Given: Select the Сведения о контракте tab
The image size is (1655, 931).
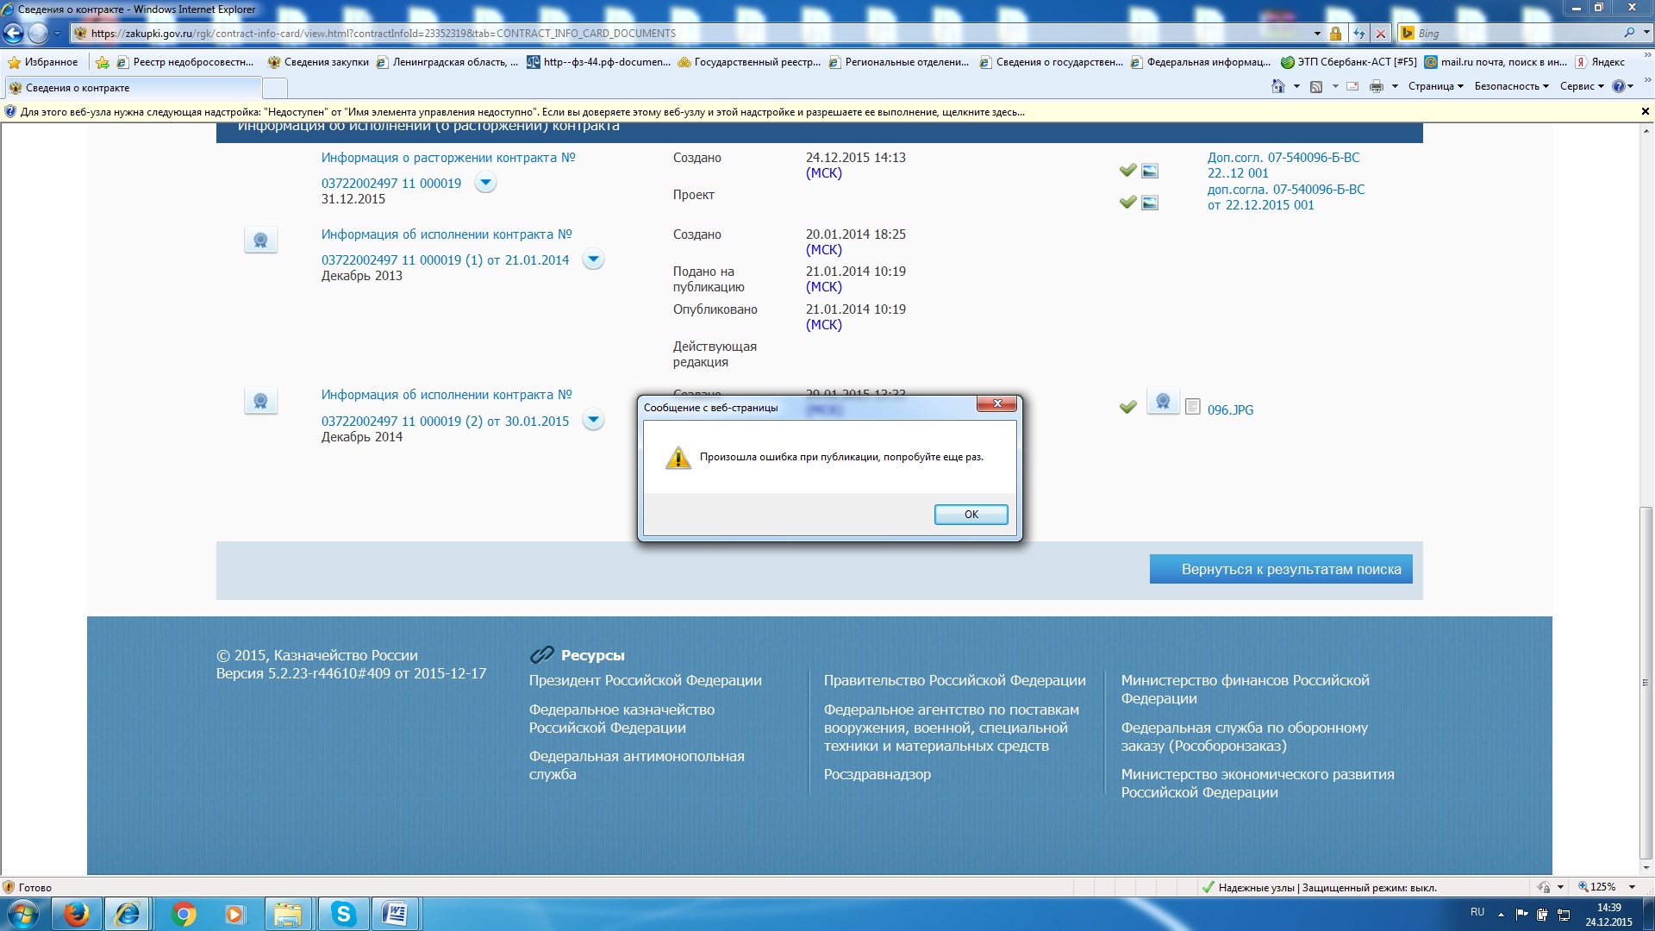Looking at the screenshot, I should pyautogui.click(x=132, y=88).
